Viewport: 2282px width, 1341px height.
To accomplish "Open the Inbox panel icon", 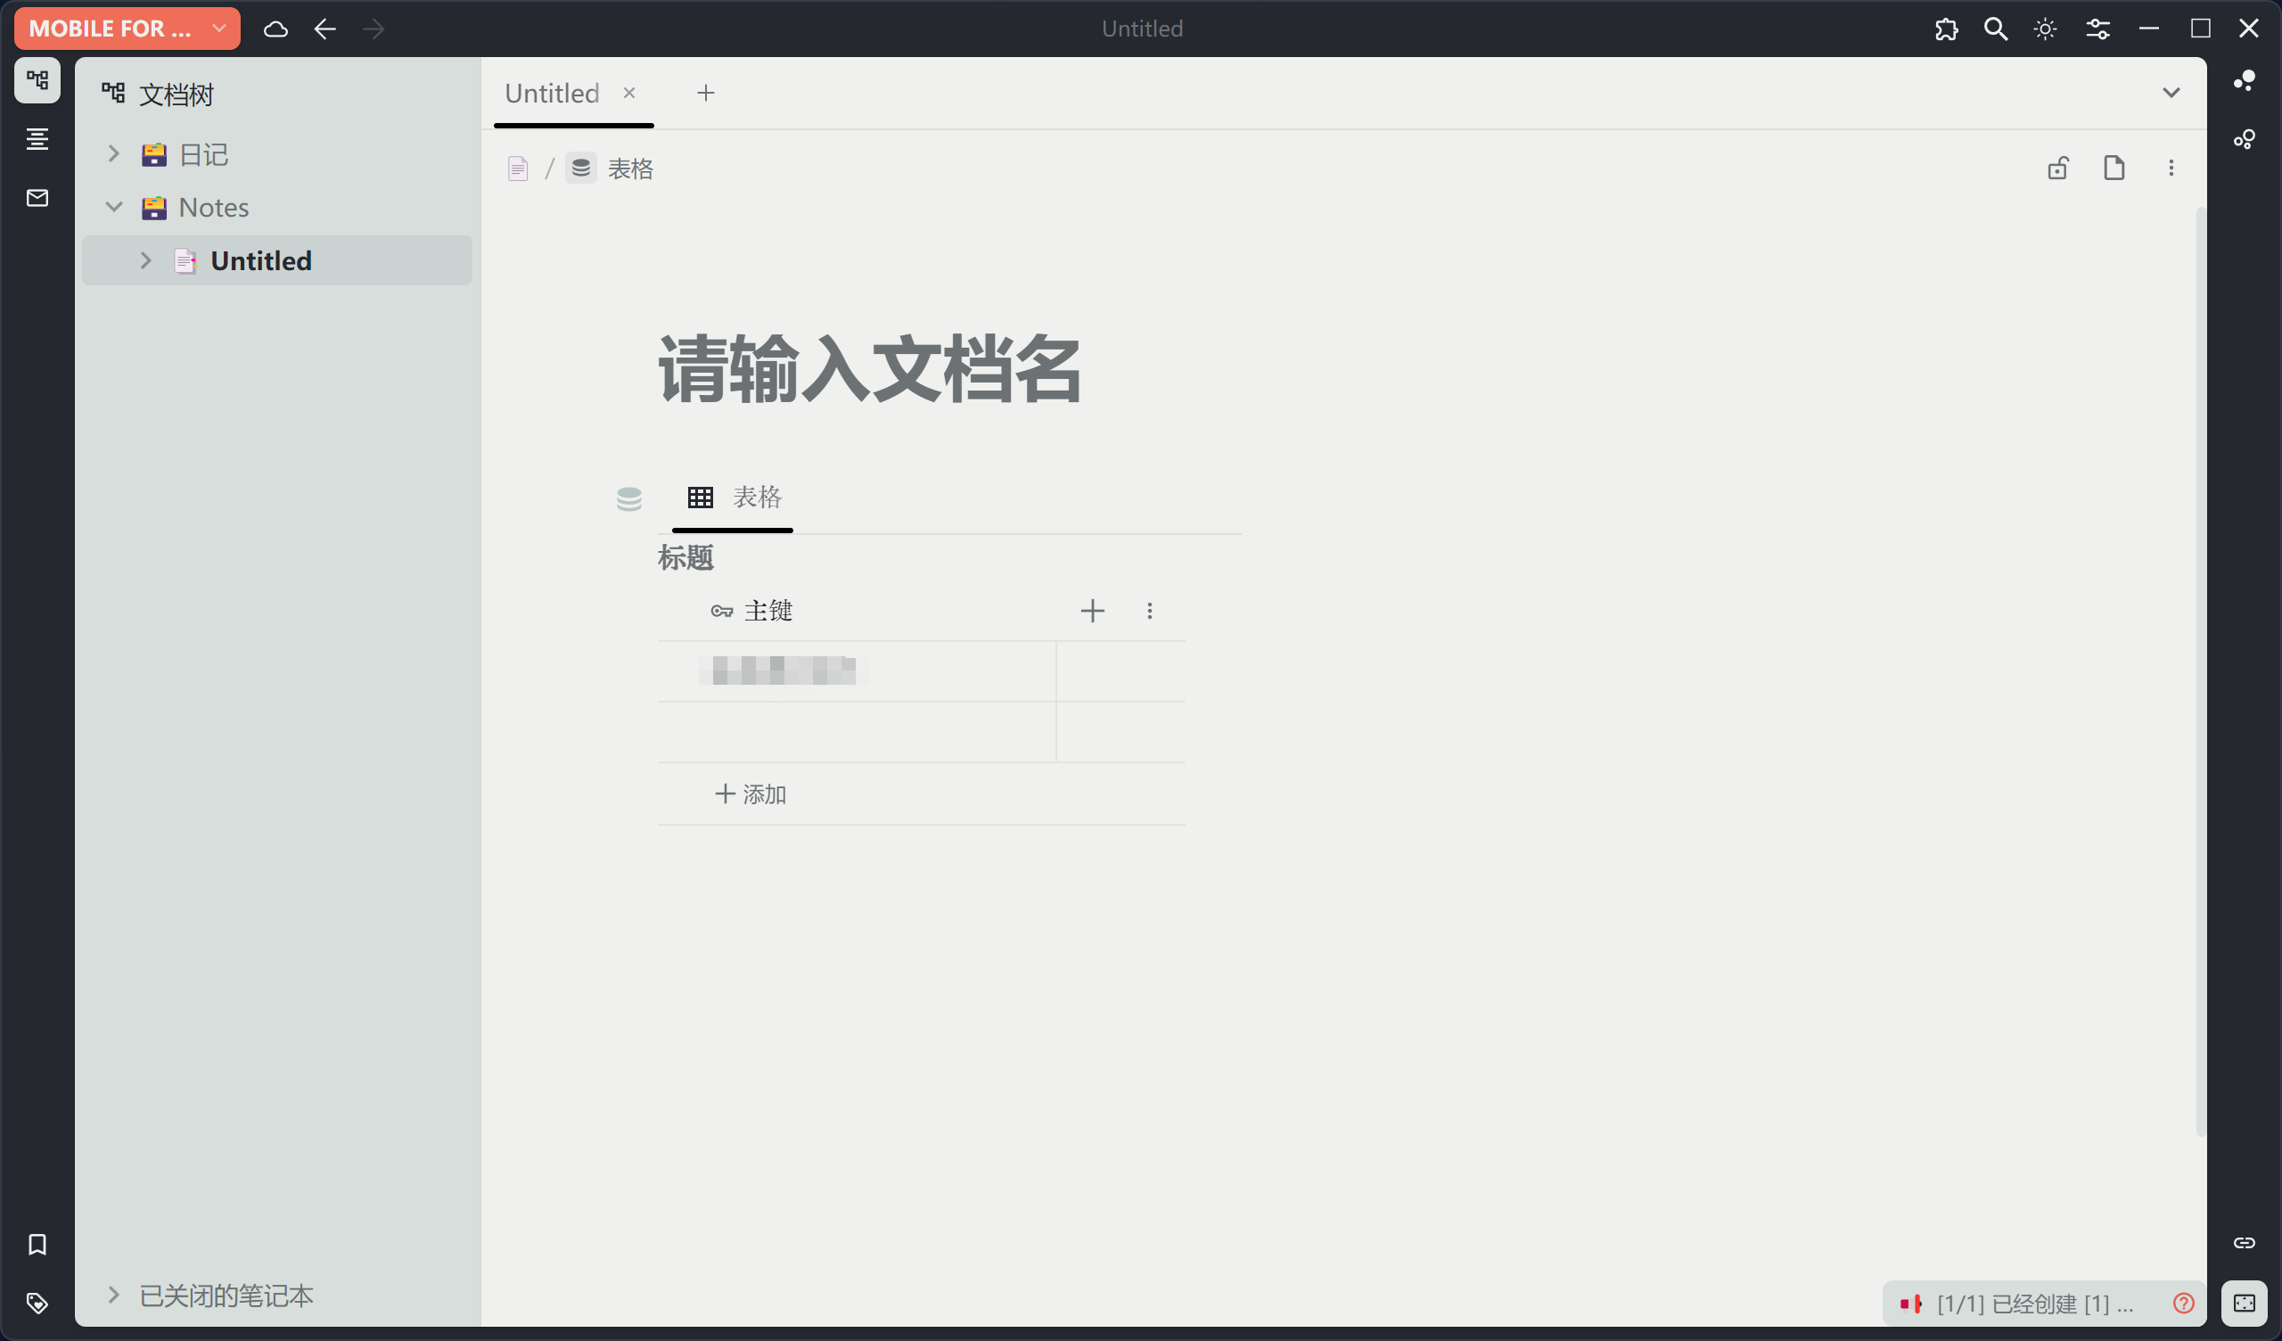I will tap(37, 199).
